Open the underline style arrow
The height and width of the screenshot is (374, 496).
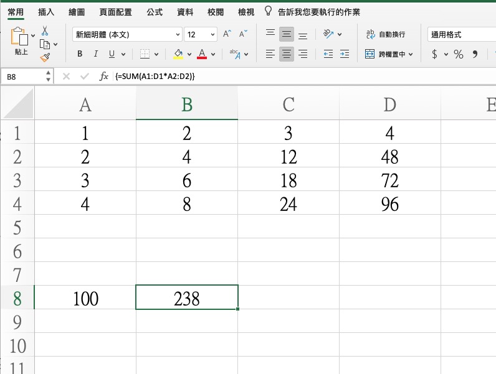click(x=123, y=54)
